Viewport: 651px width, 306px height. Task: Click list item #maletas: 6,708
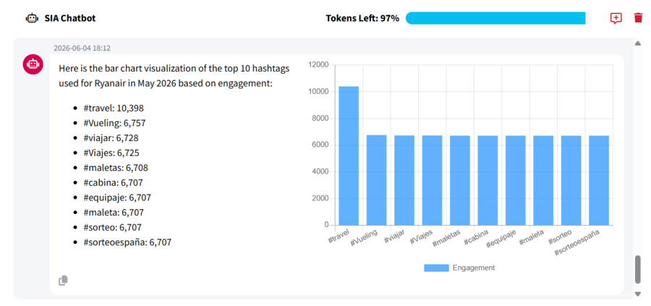(x=116, y=168)
